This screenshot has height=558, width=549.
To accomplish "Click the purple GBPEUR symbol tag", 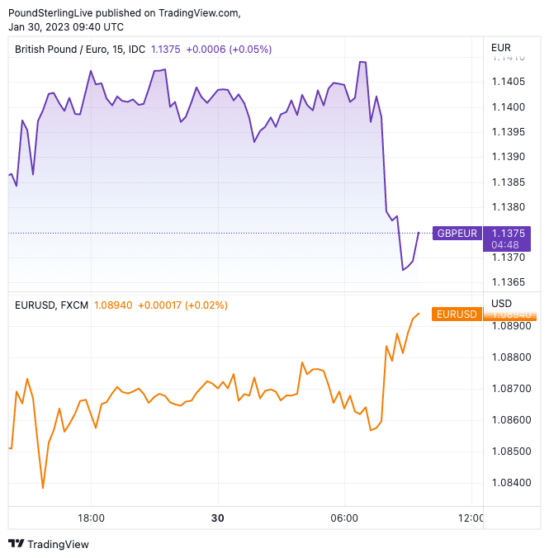I will click(x=457, y=234).
